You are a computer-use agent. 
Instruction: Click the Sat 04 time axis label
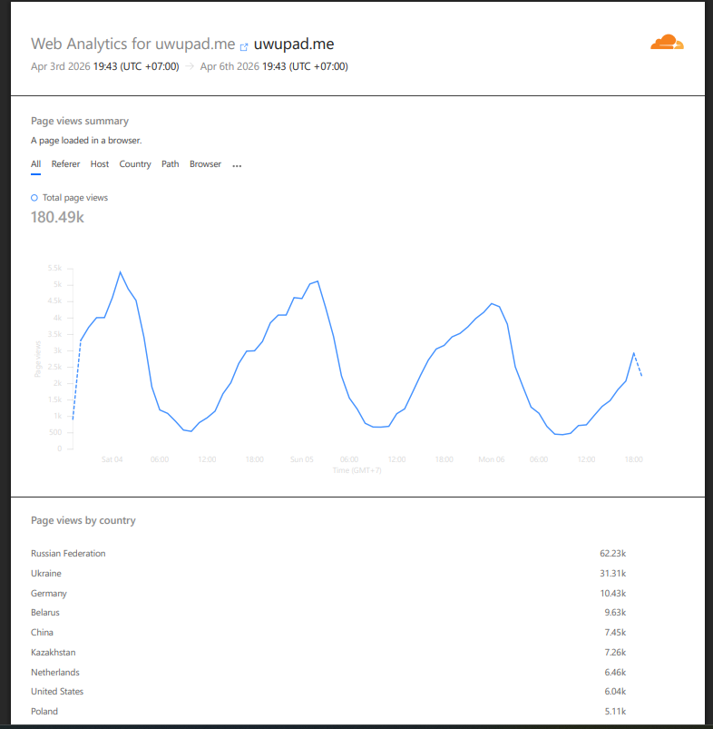(112, 459)
